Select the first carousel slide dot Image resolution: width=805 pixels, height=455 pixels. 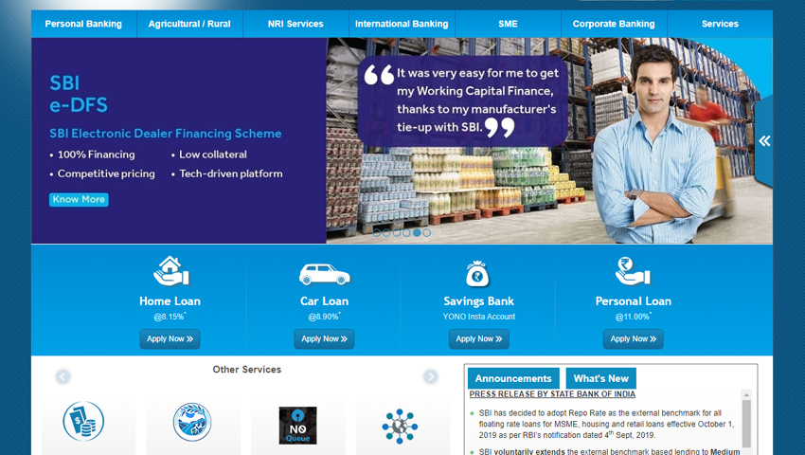[376, 232]
